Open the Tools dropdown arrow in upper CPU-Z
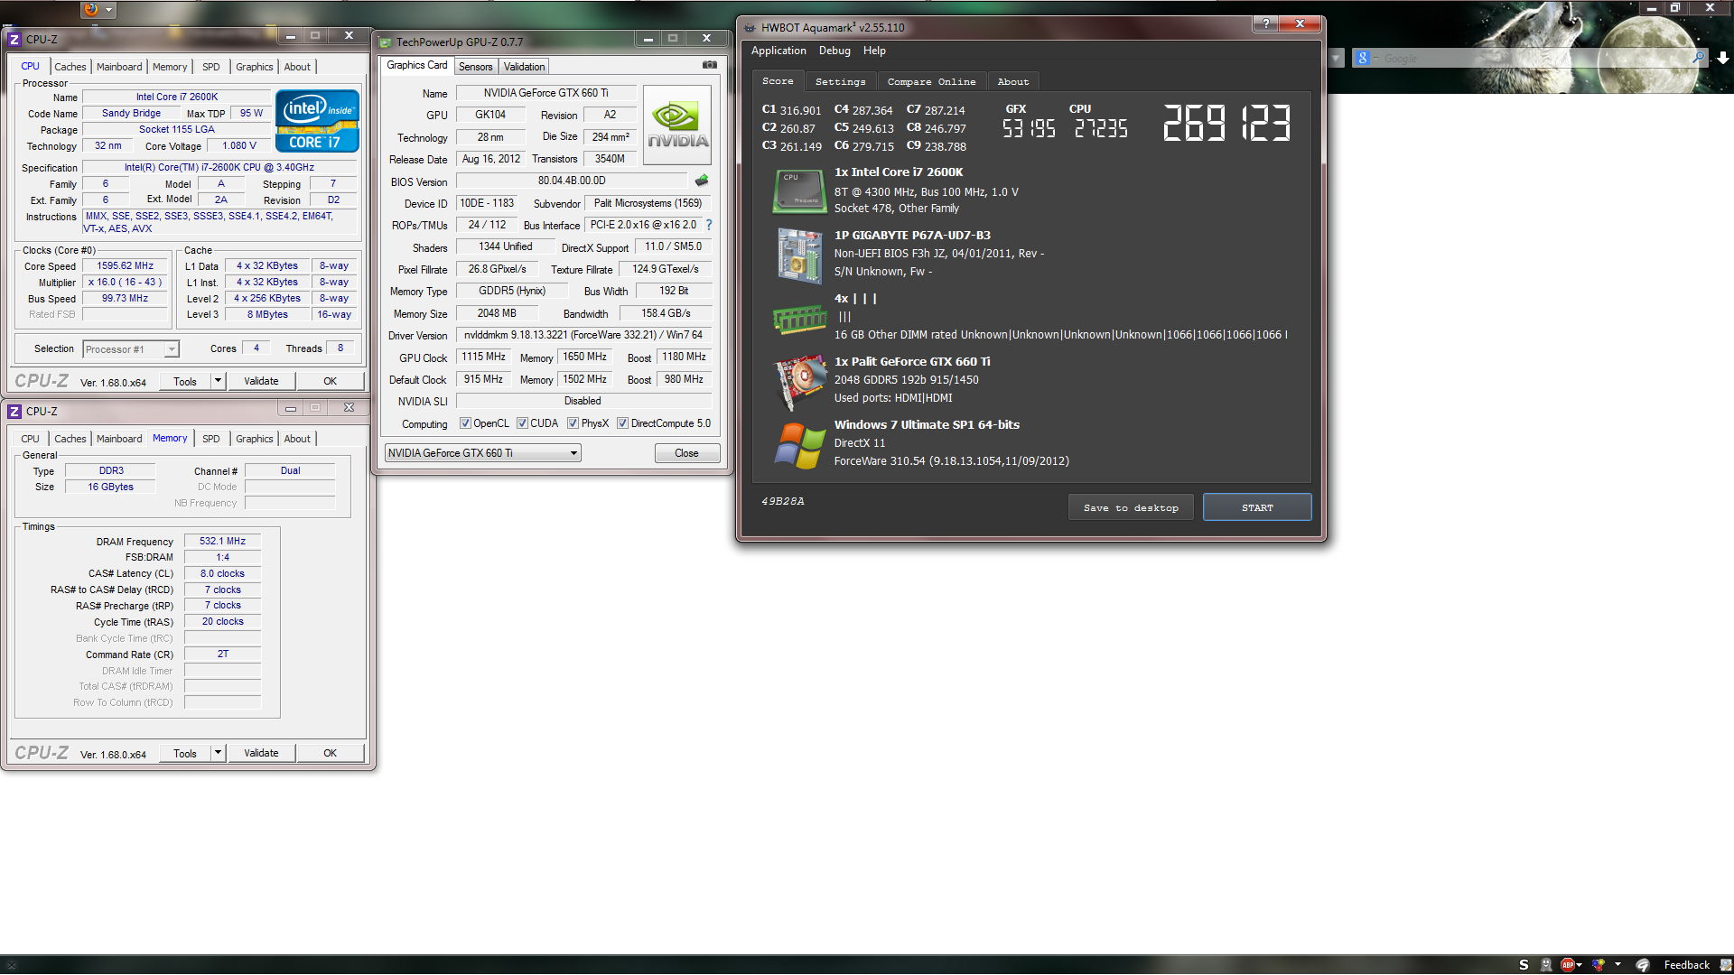The width and height of the screenshot is (1734, 975). (218, 381)
